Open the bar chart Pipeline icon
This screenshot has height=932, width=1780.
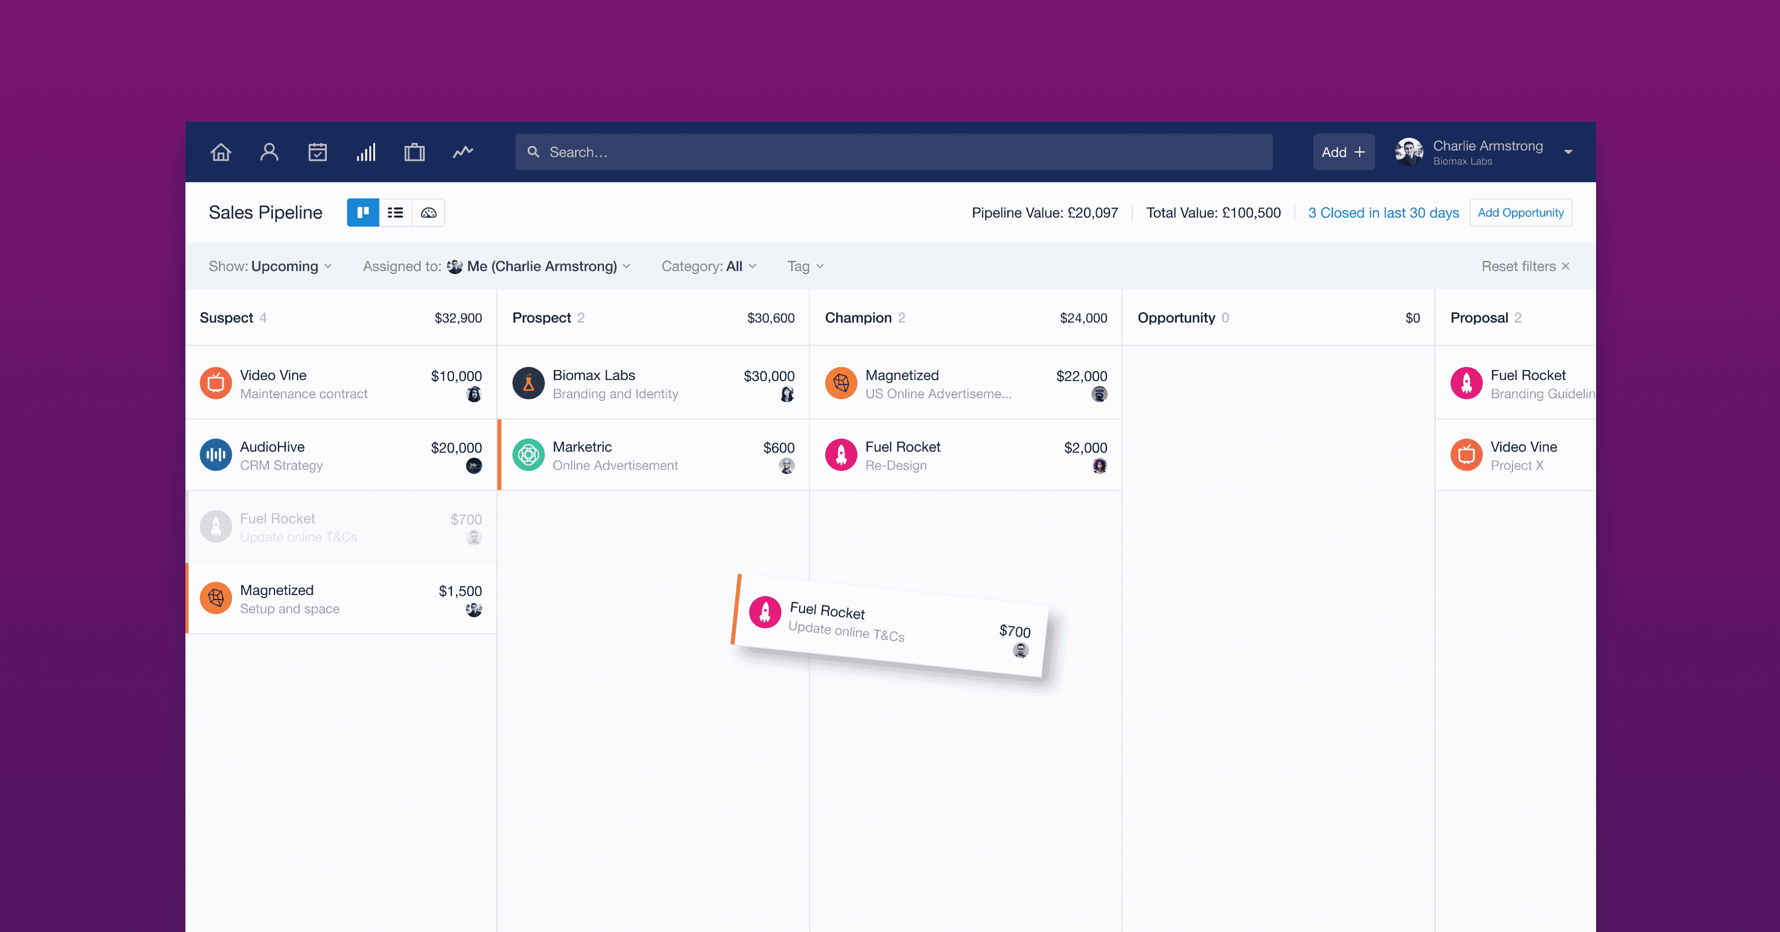pos(365,152)
